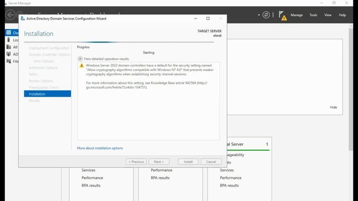
Task: Click Performance in left tile
Action: click(x=92, y=178)
